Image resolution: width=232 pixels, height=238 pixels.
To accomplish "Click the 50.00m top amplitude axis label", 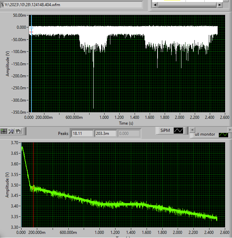I will (x=19, y=15).
